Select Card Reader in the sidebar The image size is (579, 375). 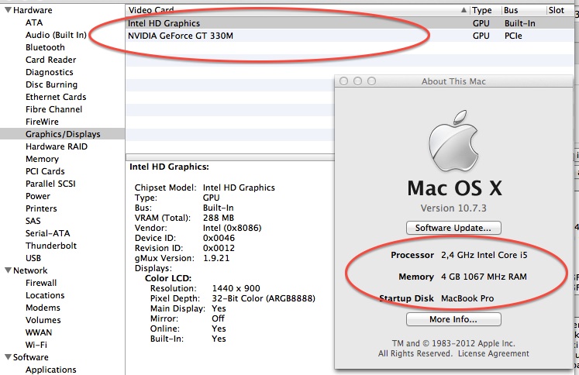50,60
